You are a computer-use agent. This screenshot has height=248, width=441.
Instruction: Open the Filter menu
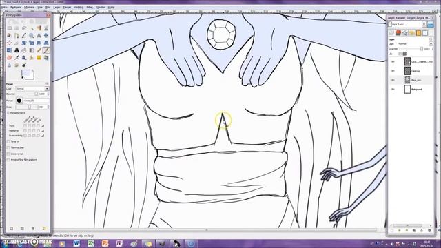pos(90,8)
